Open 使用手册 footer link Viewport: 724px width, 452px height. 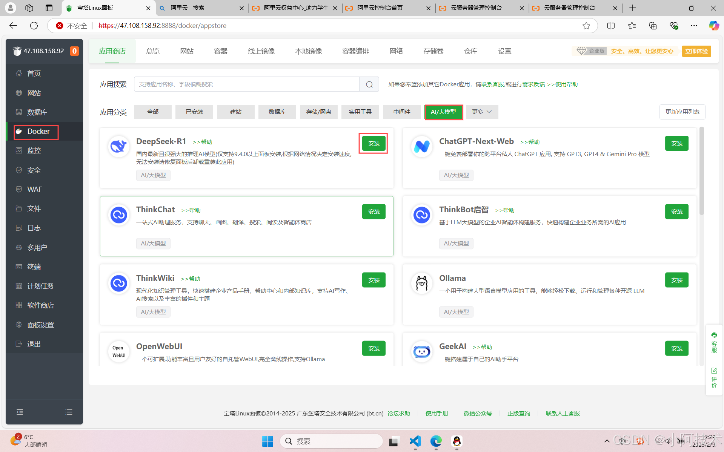click(437, 413)
